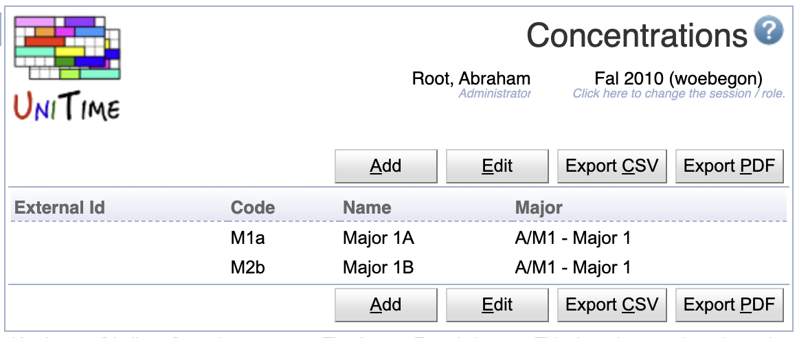The height and width of the screenshot is (338, 797).
Task: Click the Major 1B name cell
Action: tap(378, 267)
